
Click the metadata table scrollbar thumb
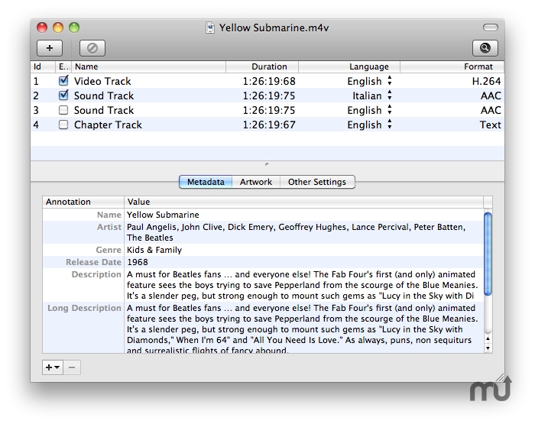[x=488, y=254]
